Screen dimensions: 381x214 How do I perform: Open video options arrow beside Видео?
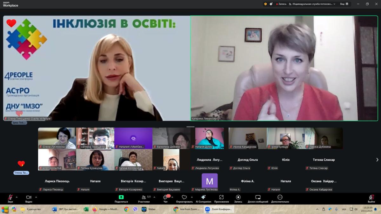[36, 197]
